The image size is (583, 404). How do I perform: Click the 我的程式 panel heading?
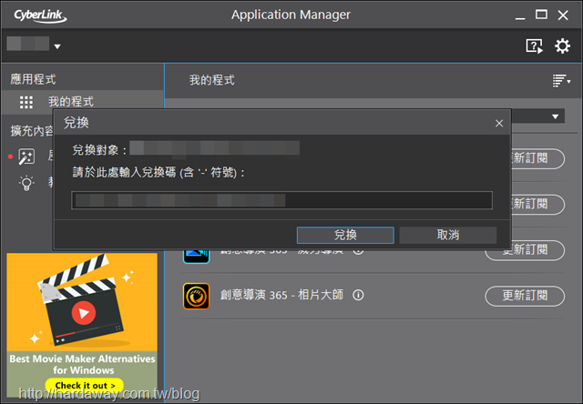(212, 80)
